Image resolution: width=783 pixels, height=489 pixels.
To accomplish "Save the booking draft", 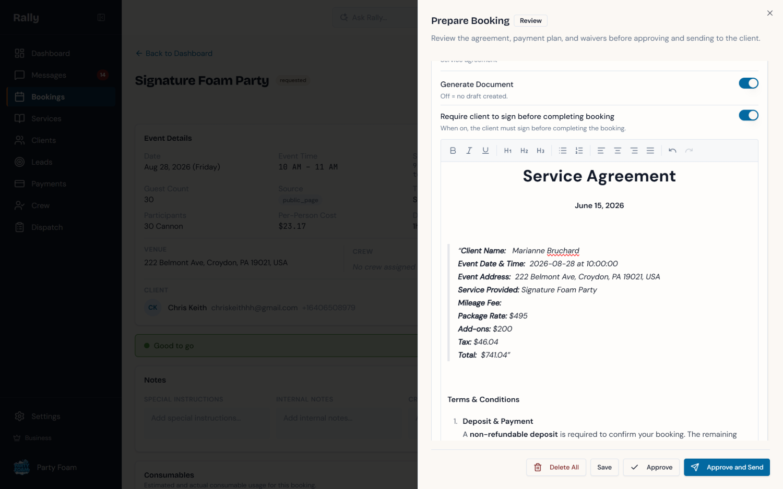I will click(604, 468).
